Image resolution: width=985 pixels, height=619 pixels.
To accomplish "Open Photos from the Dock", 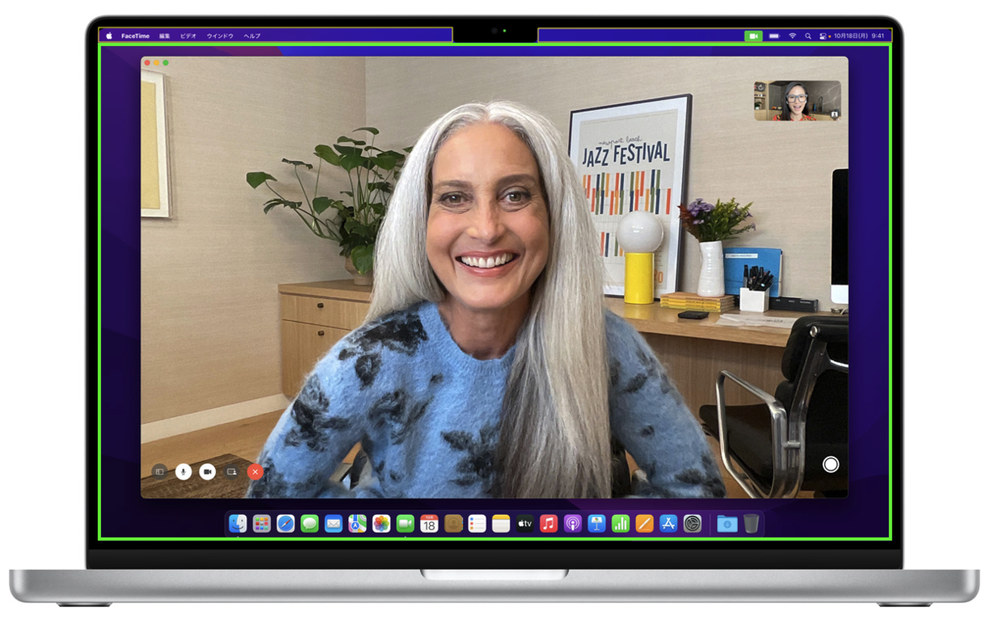I will 382,524.
